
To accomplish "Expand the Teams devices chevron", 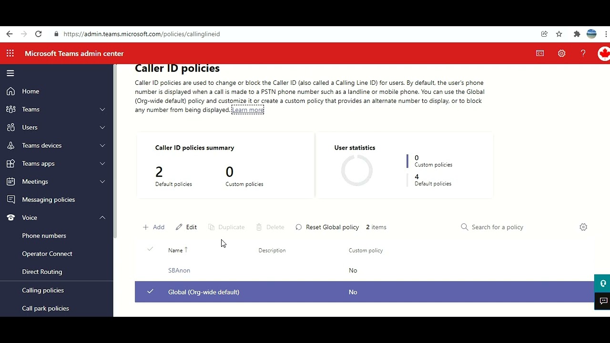I will tap(102, 146).
